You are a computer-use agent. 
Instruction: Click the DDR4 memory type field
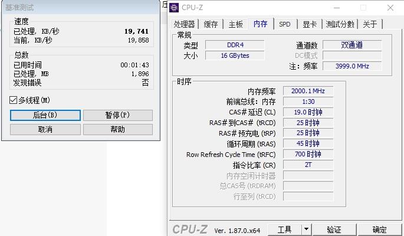coord(235,45)
